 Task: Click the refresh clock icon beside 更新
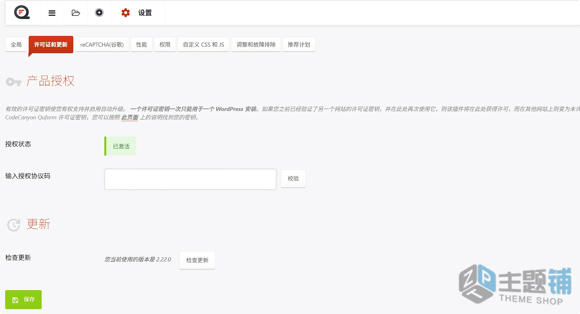pyautogui.click(x=14, y=225)
